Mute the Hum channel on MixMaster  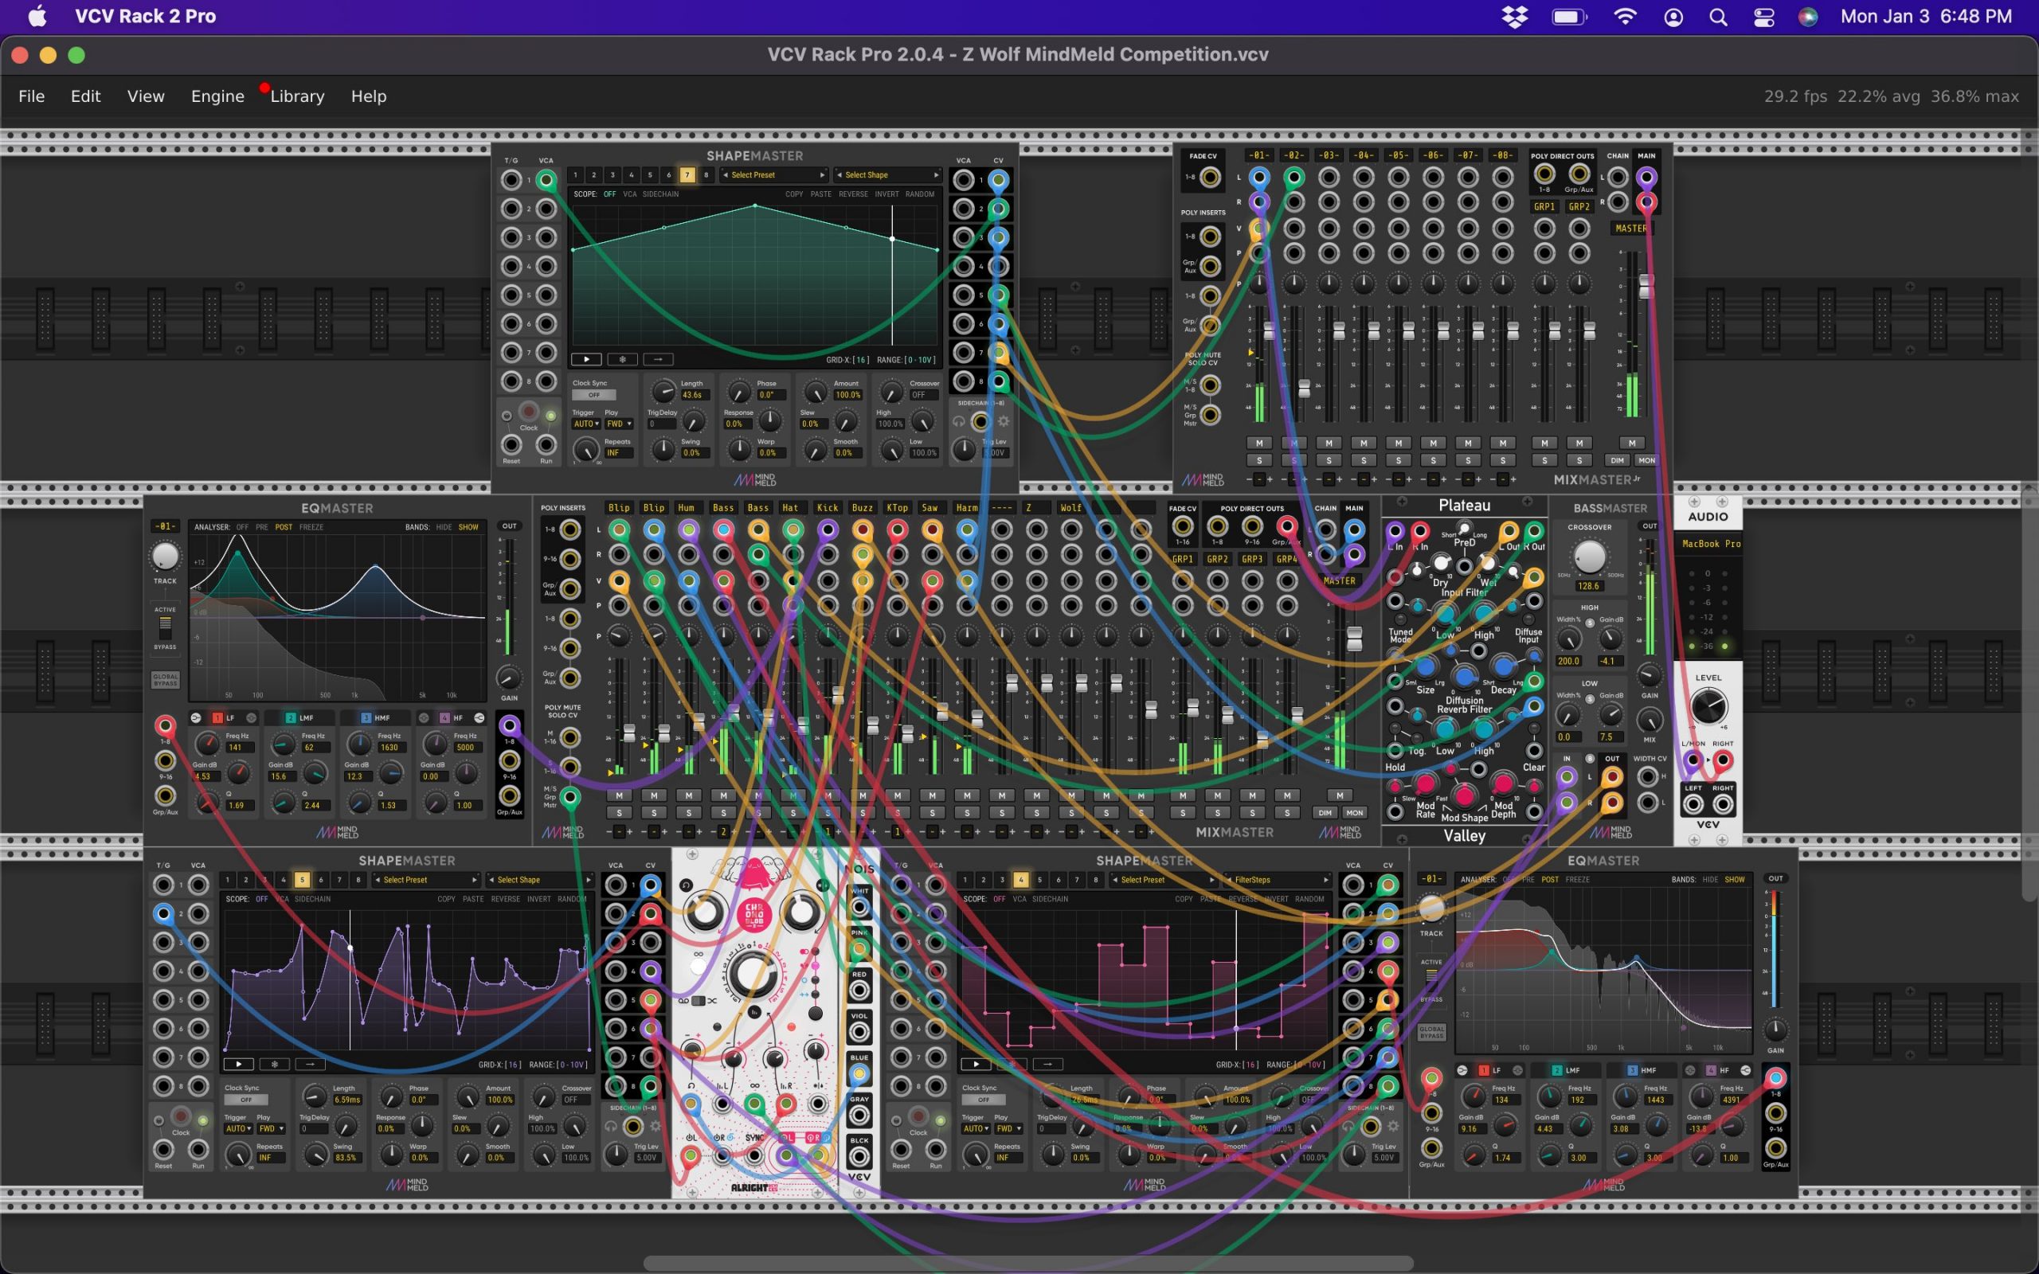pos(688,795)
